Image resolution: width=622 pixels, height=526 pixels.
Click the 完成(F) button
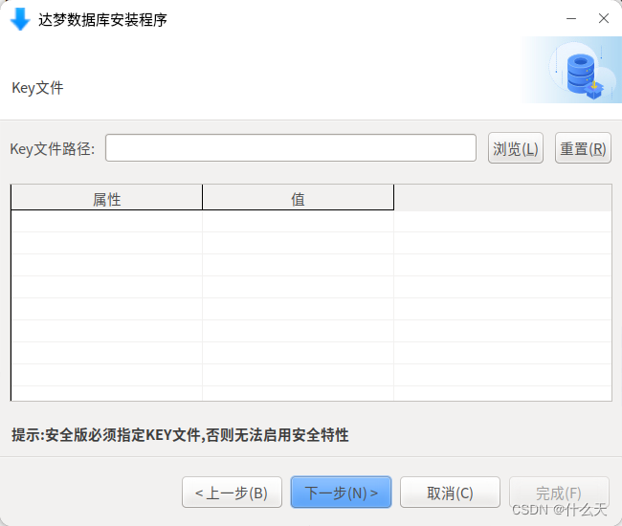tap(559, 493)
